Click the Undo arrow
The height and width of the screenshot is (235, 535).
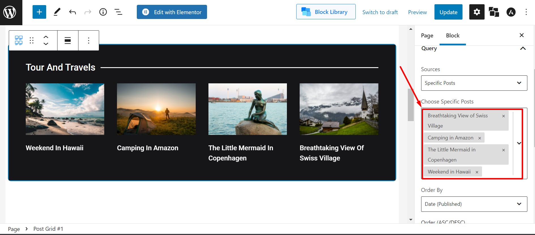coord(73,12)
